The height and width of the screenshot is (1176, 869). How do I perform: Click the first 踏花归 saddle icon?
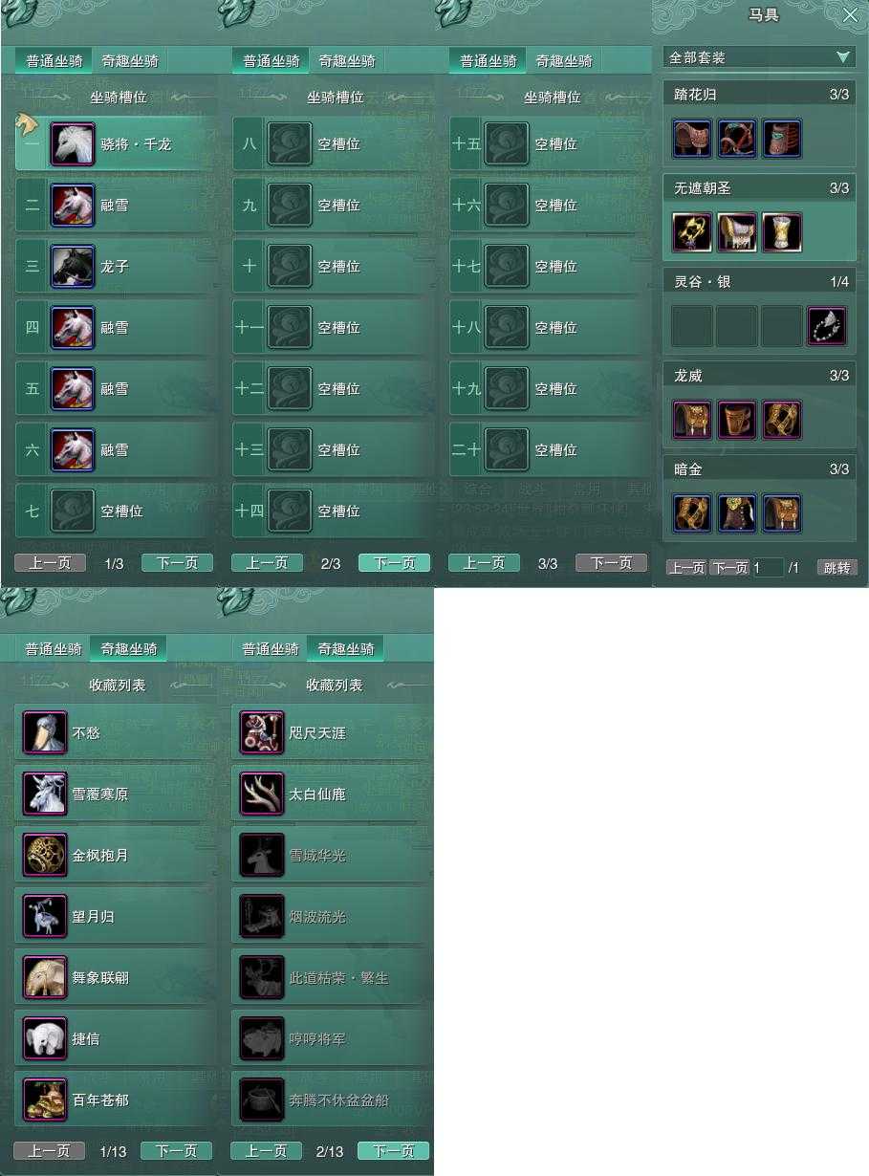click(x=691, y=140)
